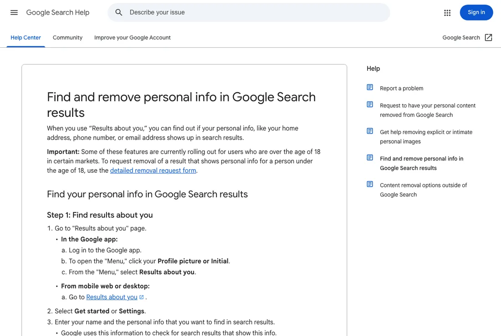
Task: Click the Step 1: Find results about you heading
Action: (x=100, y=215)
